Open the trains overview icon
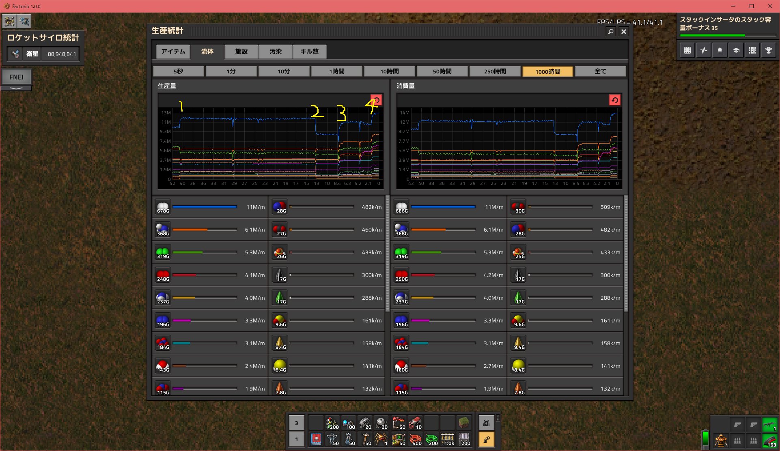Image resolution: width=780 pixels, height=451 pixels. (752, 50)
